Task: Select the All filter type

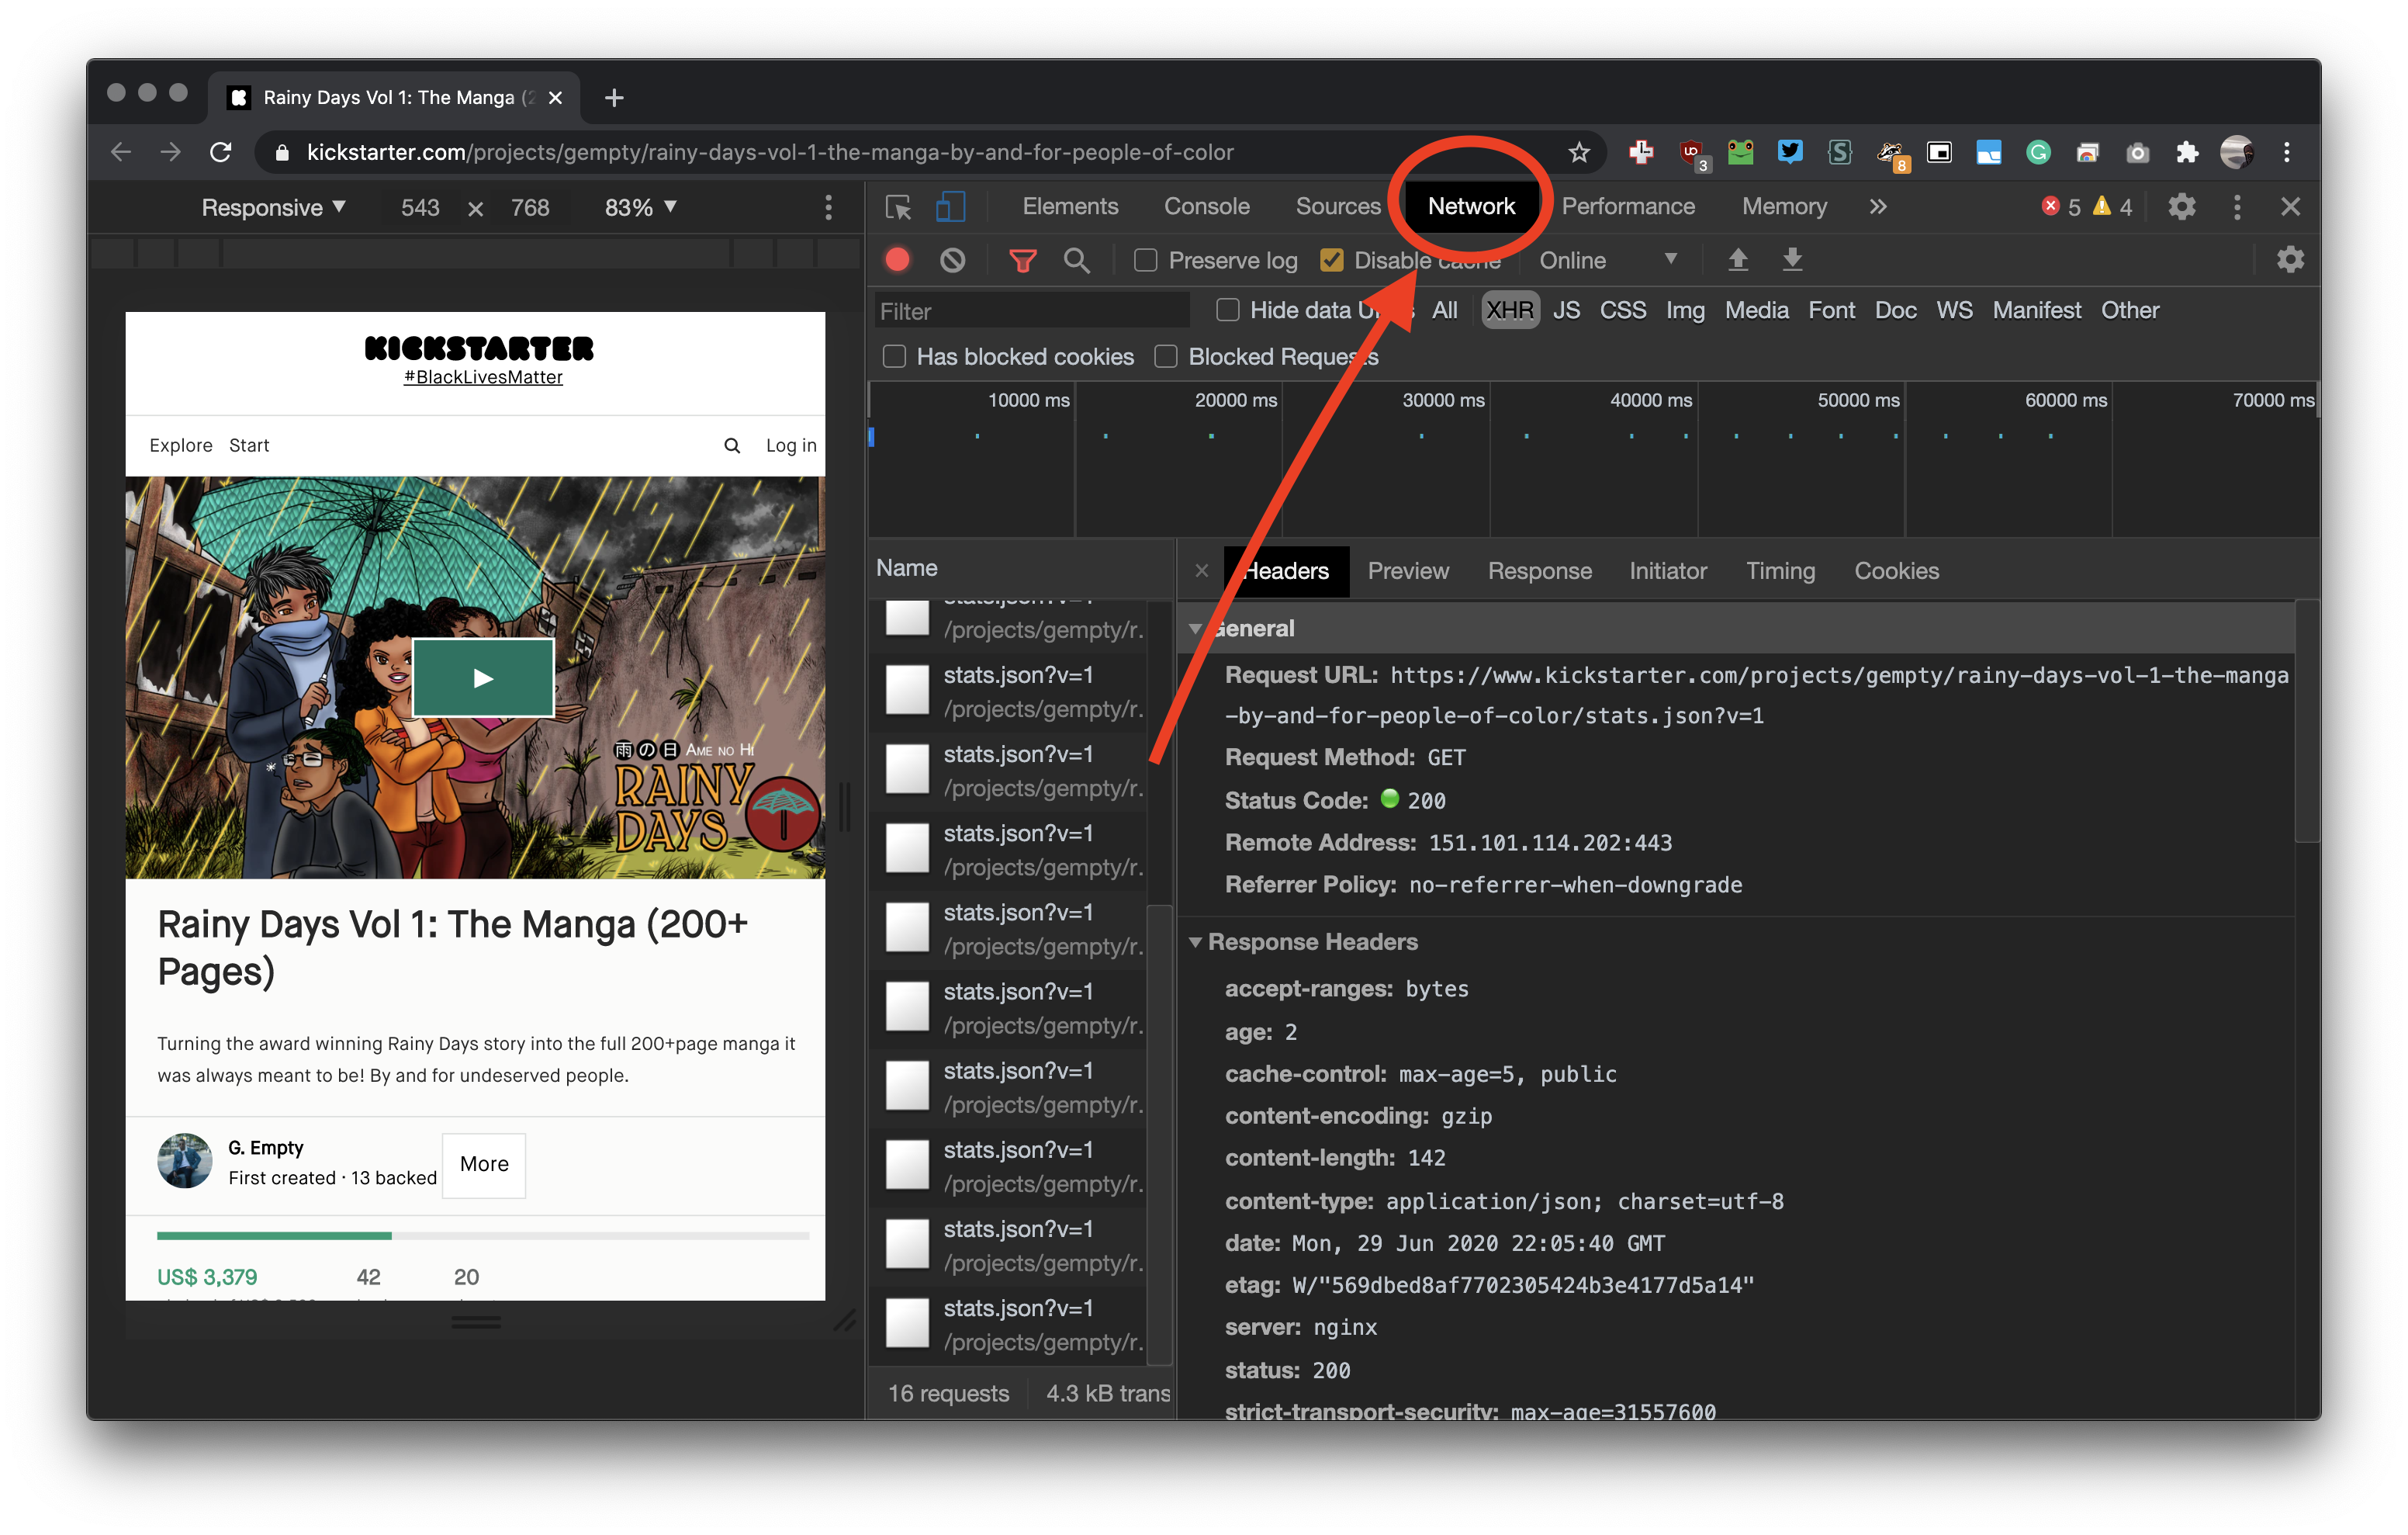Action: click(x=1444, y=310)
